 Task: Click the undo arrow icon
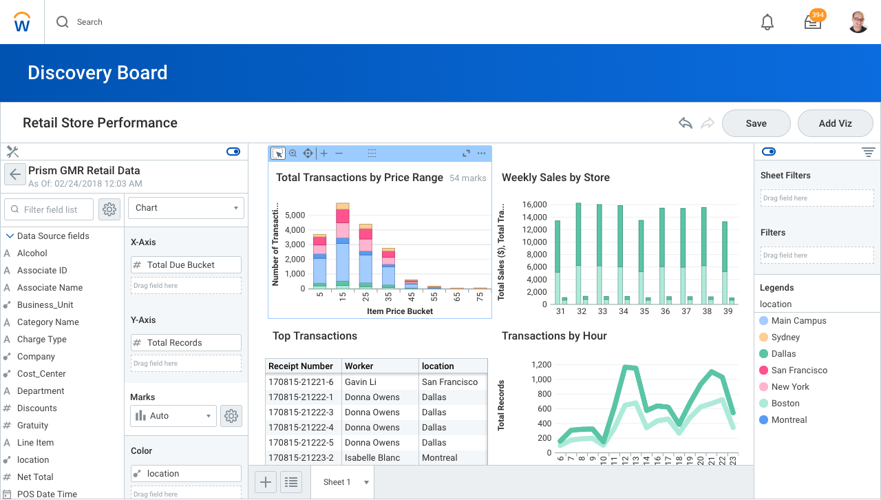pyautogui.click(x=685, y=123)
